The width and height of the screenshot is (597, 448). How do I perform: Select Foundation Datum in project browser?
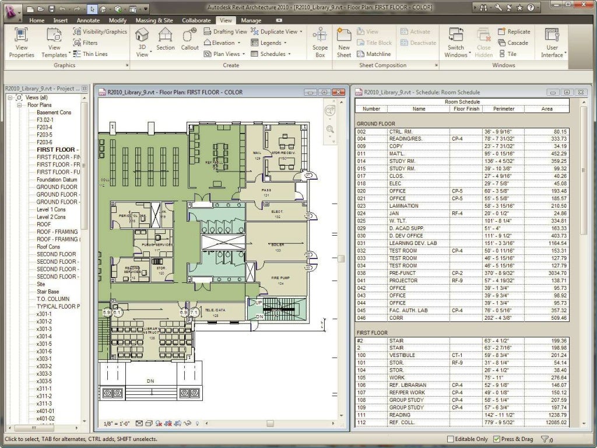[x=57, y=180]
